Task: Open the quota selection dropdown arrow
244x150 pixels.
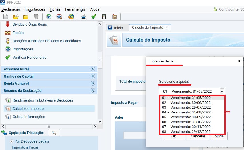Action: (222, 91)
